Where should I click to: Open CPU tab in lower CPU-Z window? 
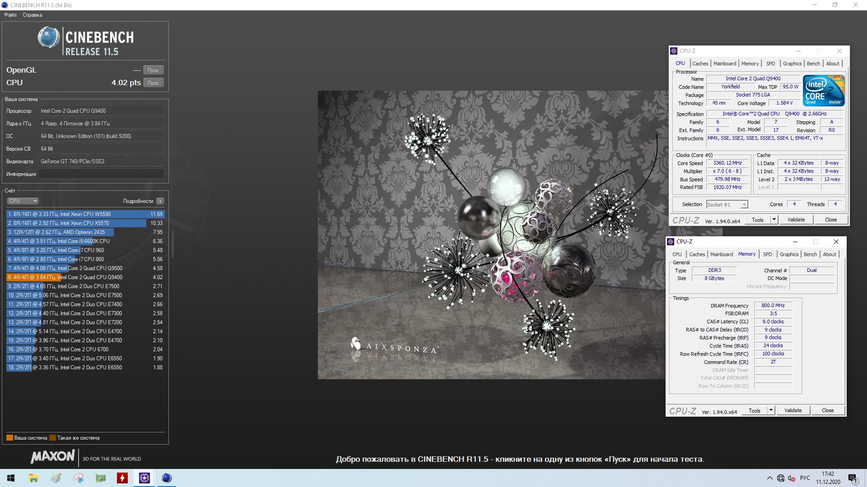(677, 254)
